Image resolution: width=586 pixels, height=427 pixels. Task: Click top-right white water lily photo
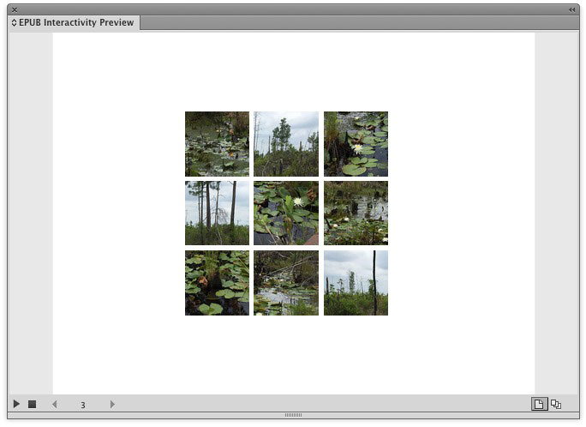click(x=356, y=143)
